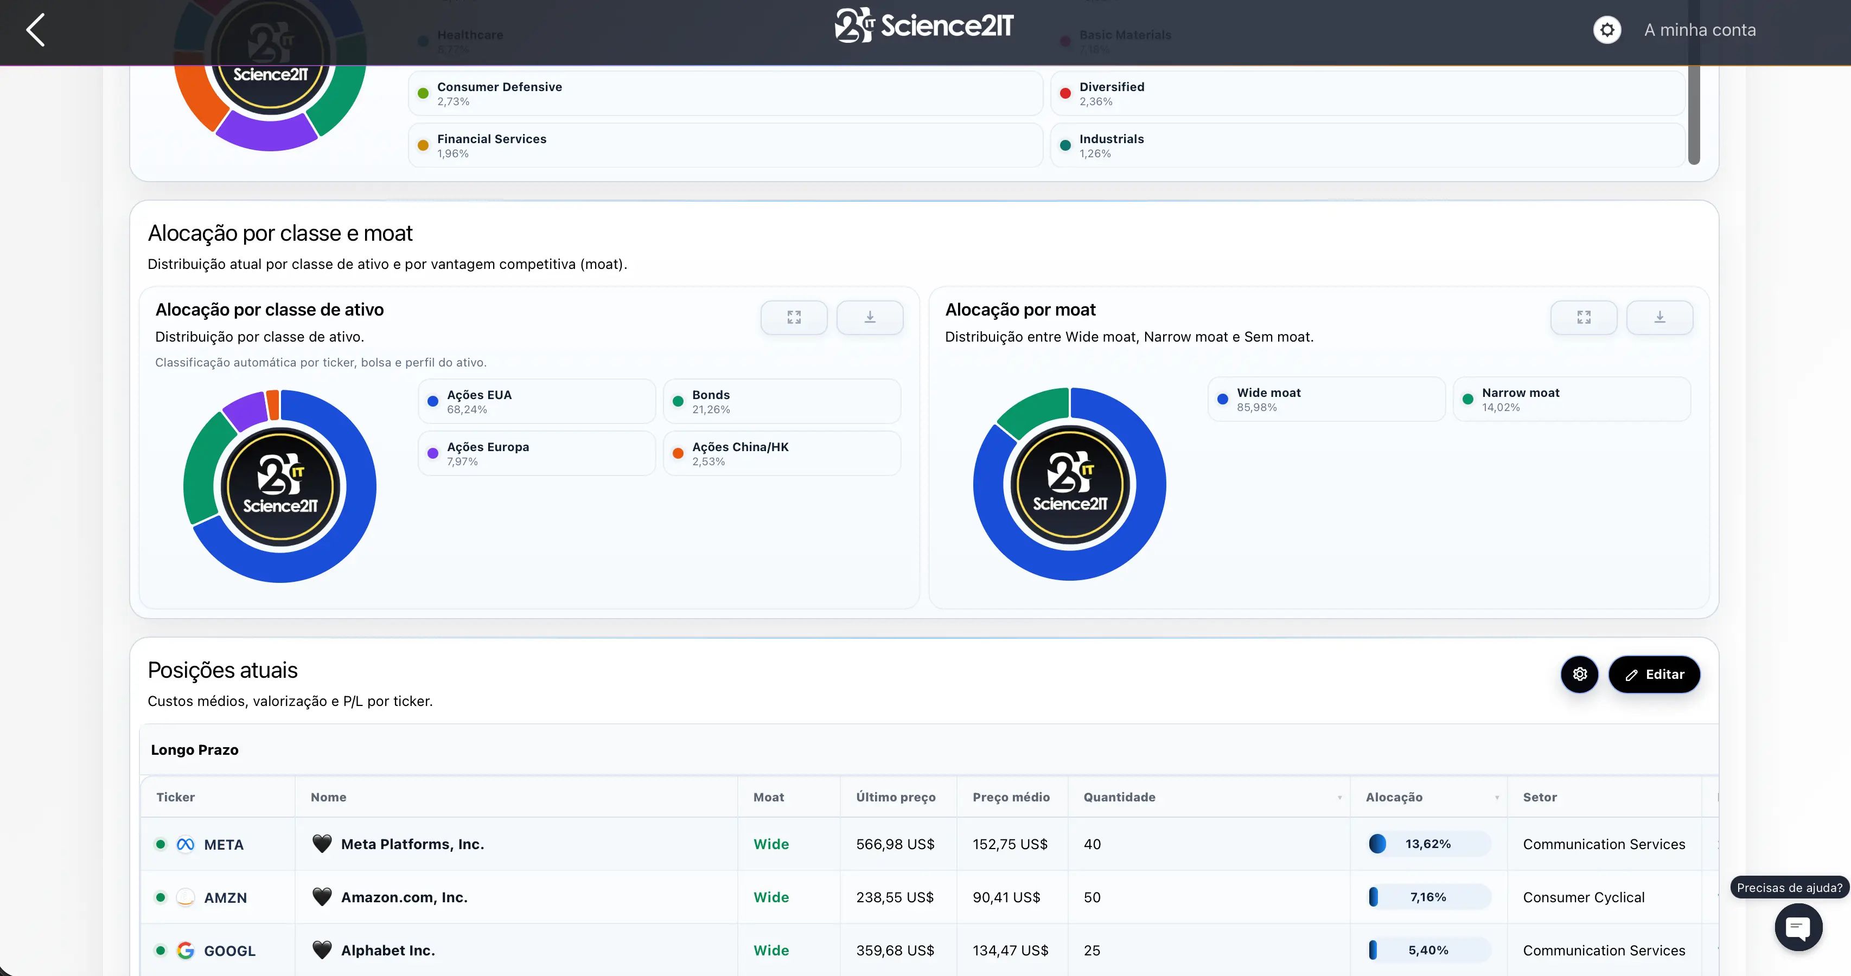Viewport: 1851px width, 976px height.
Task: Toggle the heart for Meta Platforms, Inc.
Action: tap(322, 844)
